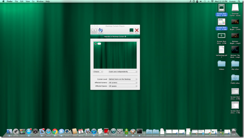The height and width of the screenshot is (138, 244).
Task: Open Photo Booth from the Dock
Action: [x=107, y=131]
